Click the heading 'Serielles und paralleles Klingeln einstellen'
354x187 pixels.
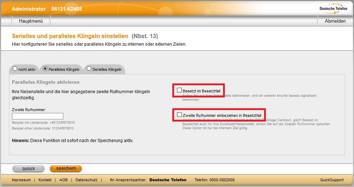pos(70,36)
